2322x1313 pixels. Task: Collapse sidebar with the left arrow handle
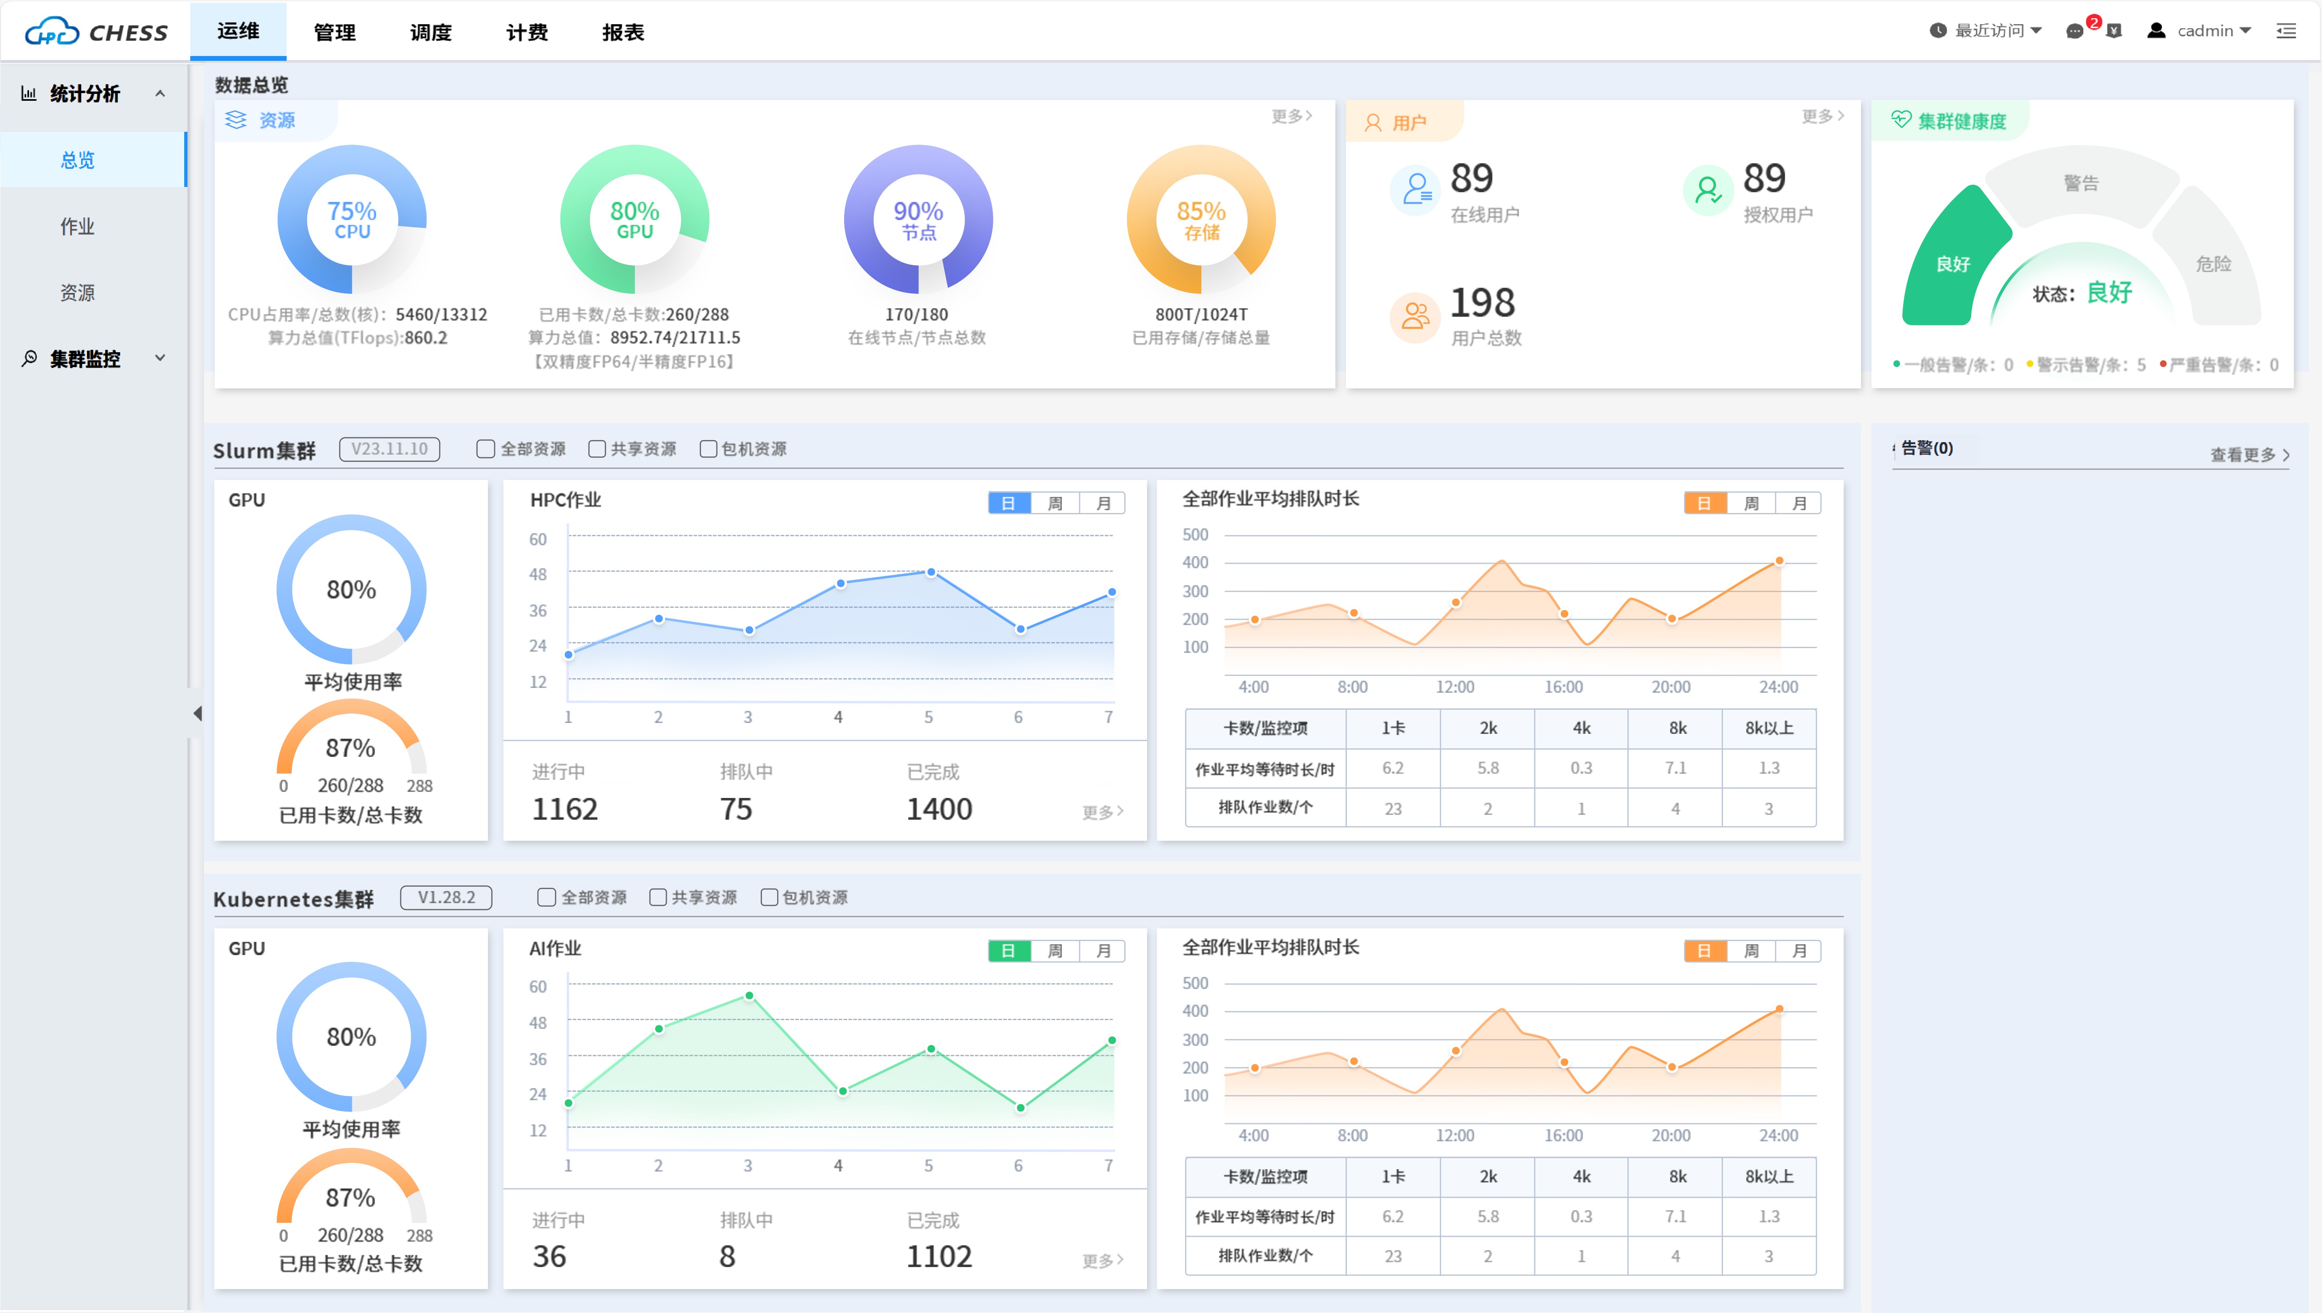coord(197,713)
